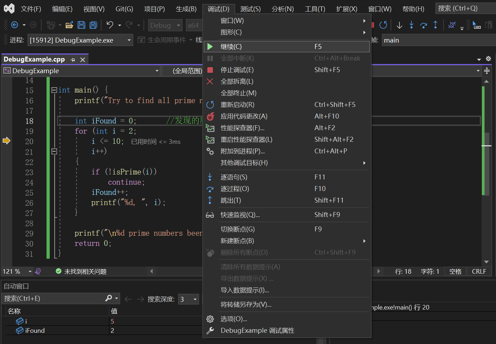Collapse the main function outline toggle
This screenshot has width=496, height=344.
[x=54, y=90]
